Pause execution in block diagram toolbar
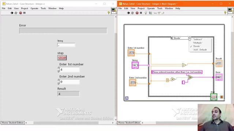The image size is (234, 131). click(141, 13)
